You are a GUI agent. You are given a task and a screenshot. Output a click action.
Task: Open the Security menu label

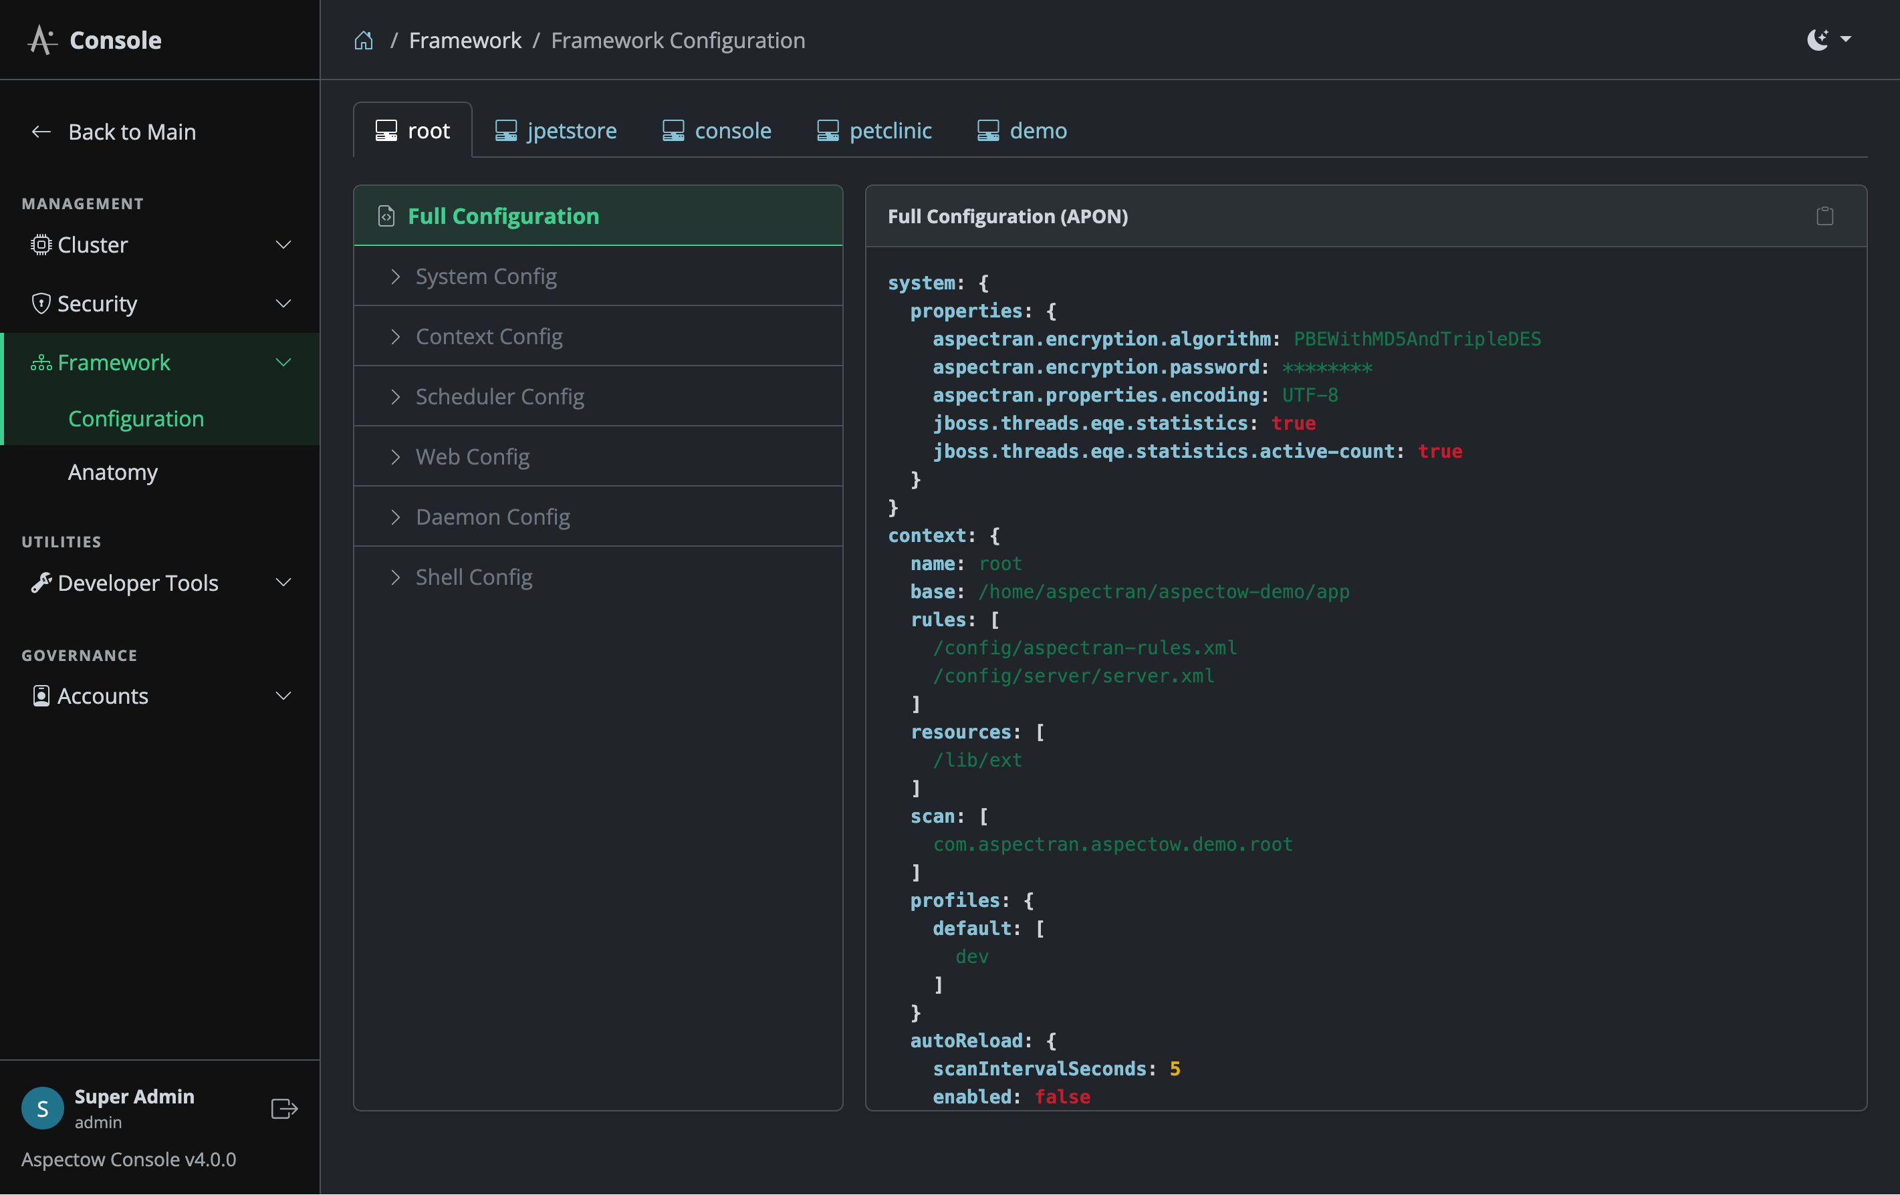[x=97, y=303]
